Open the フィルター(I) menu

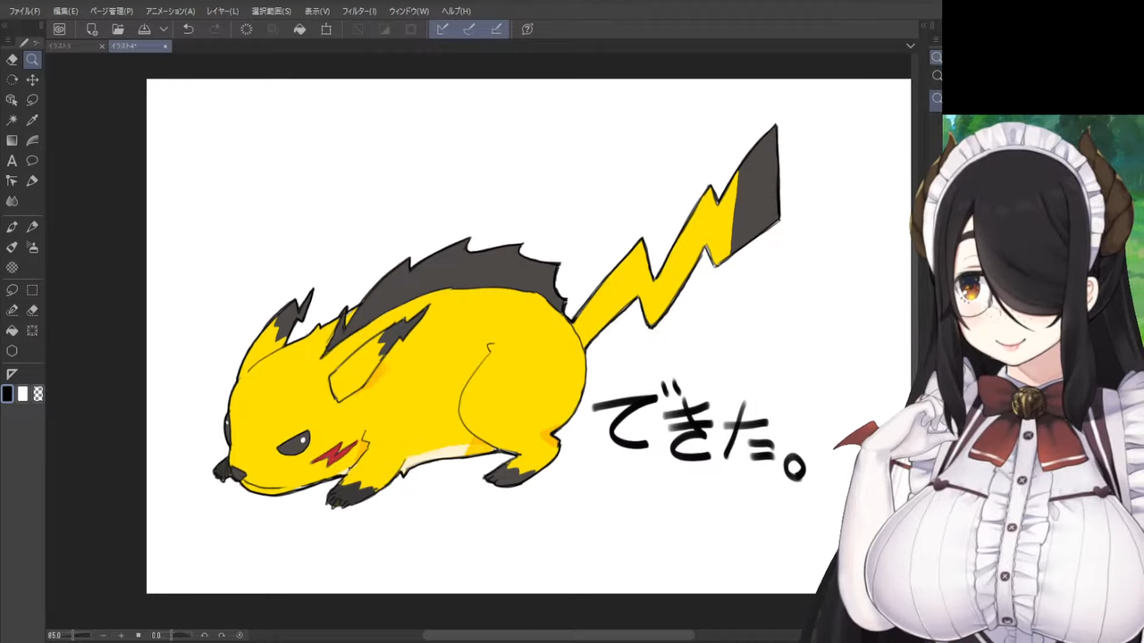[x=359, y=11]
